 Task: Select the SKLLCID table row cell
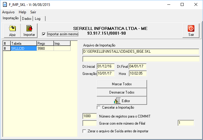coord(24,49)
